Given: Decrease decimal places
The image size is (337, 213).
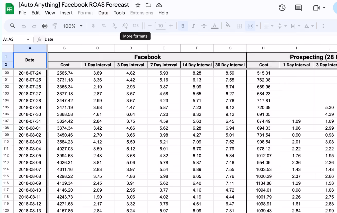Looking at the screenshot, I should pyautogui.click(x=114, y=26).
